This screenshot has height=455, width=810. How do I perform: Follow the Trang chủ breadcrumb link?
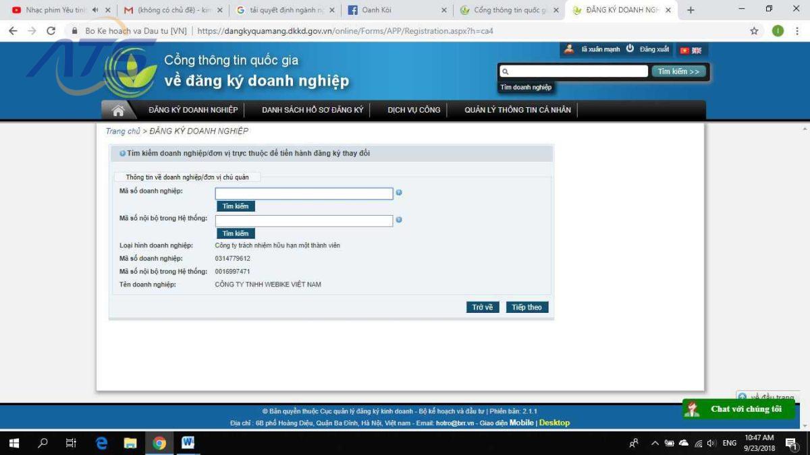pos(123,131)
